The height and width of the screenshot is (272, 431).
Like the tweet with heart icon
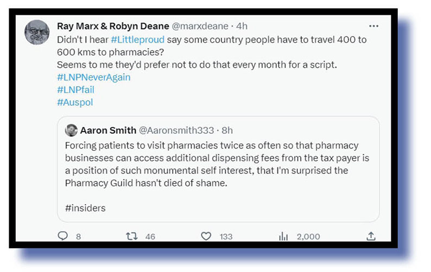pos(206,236)
